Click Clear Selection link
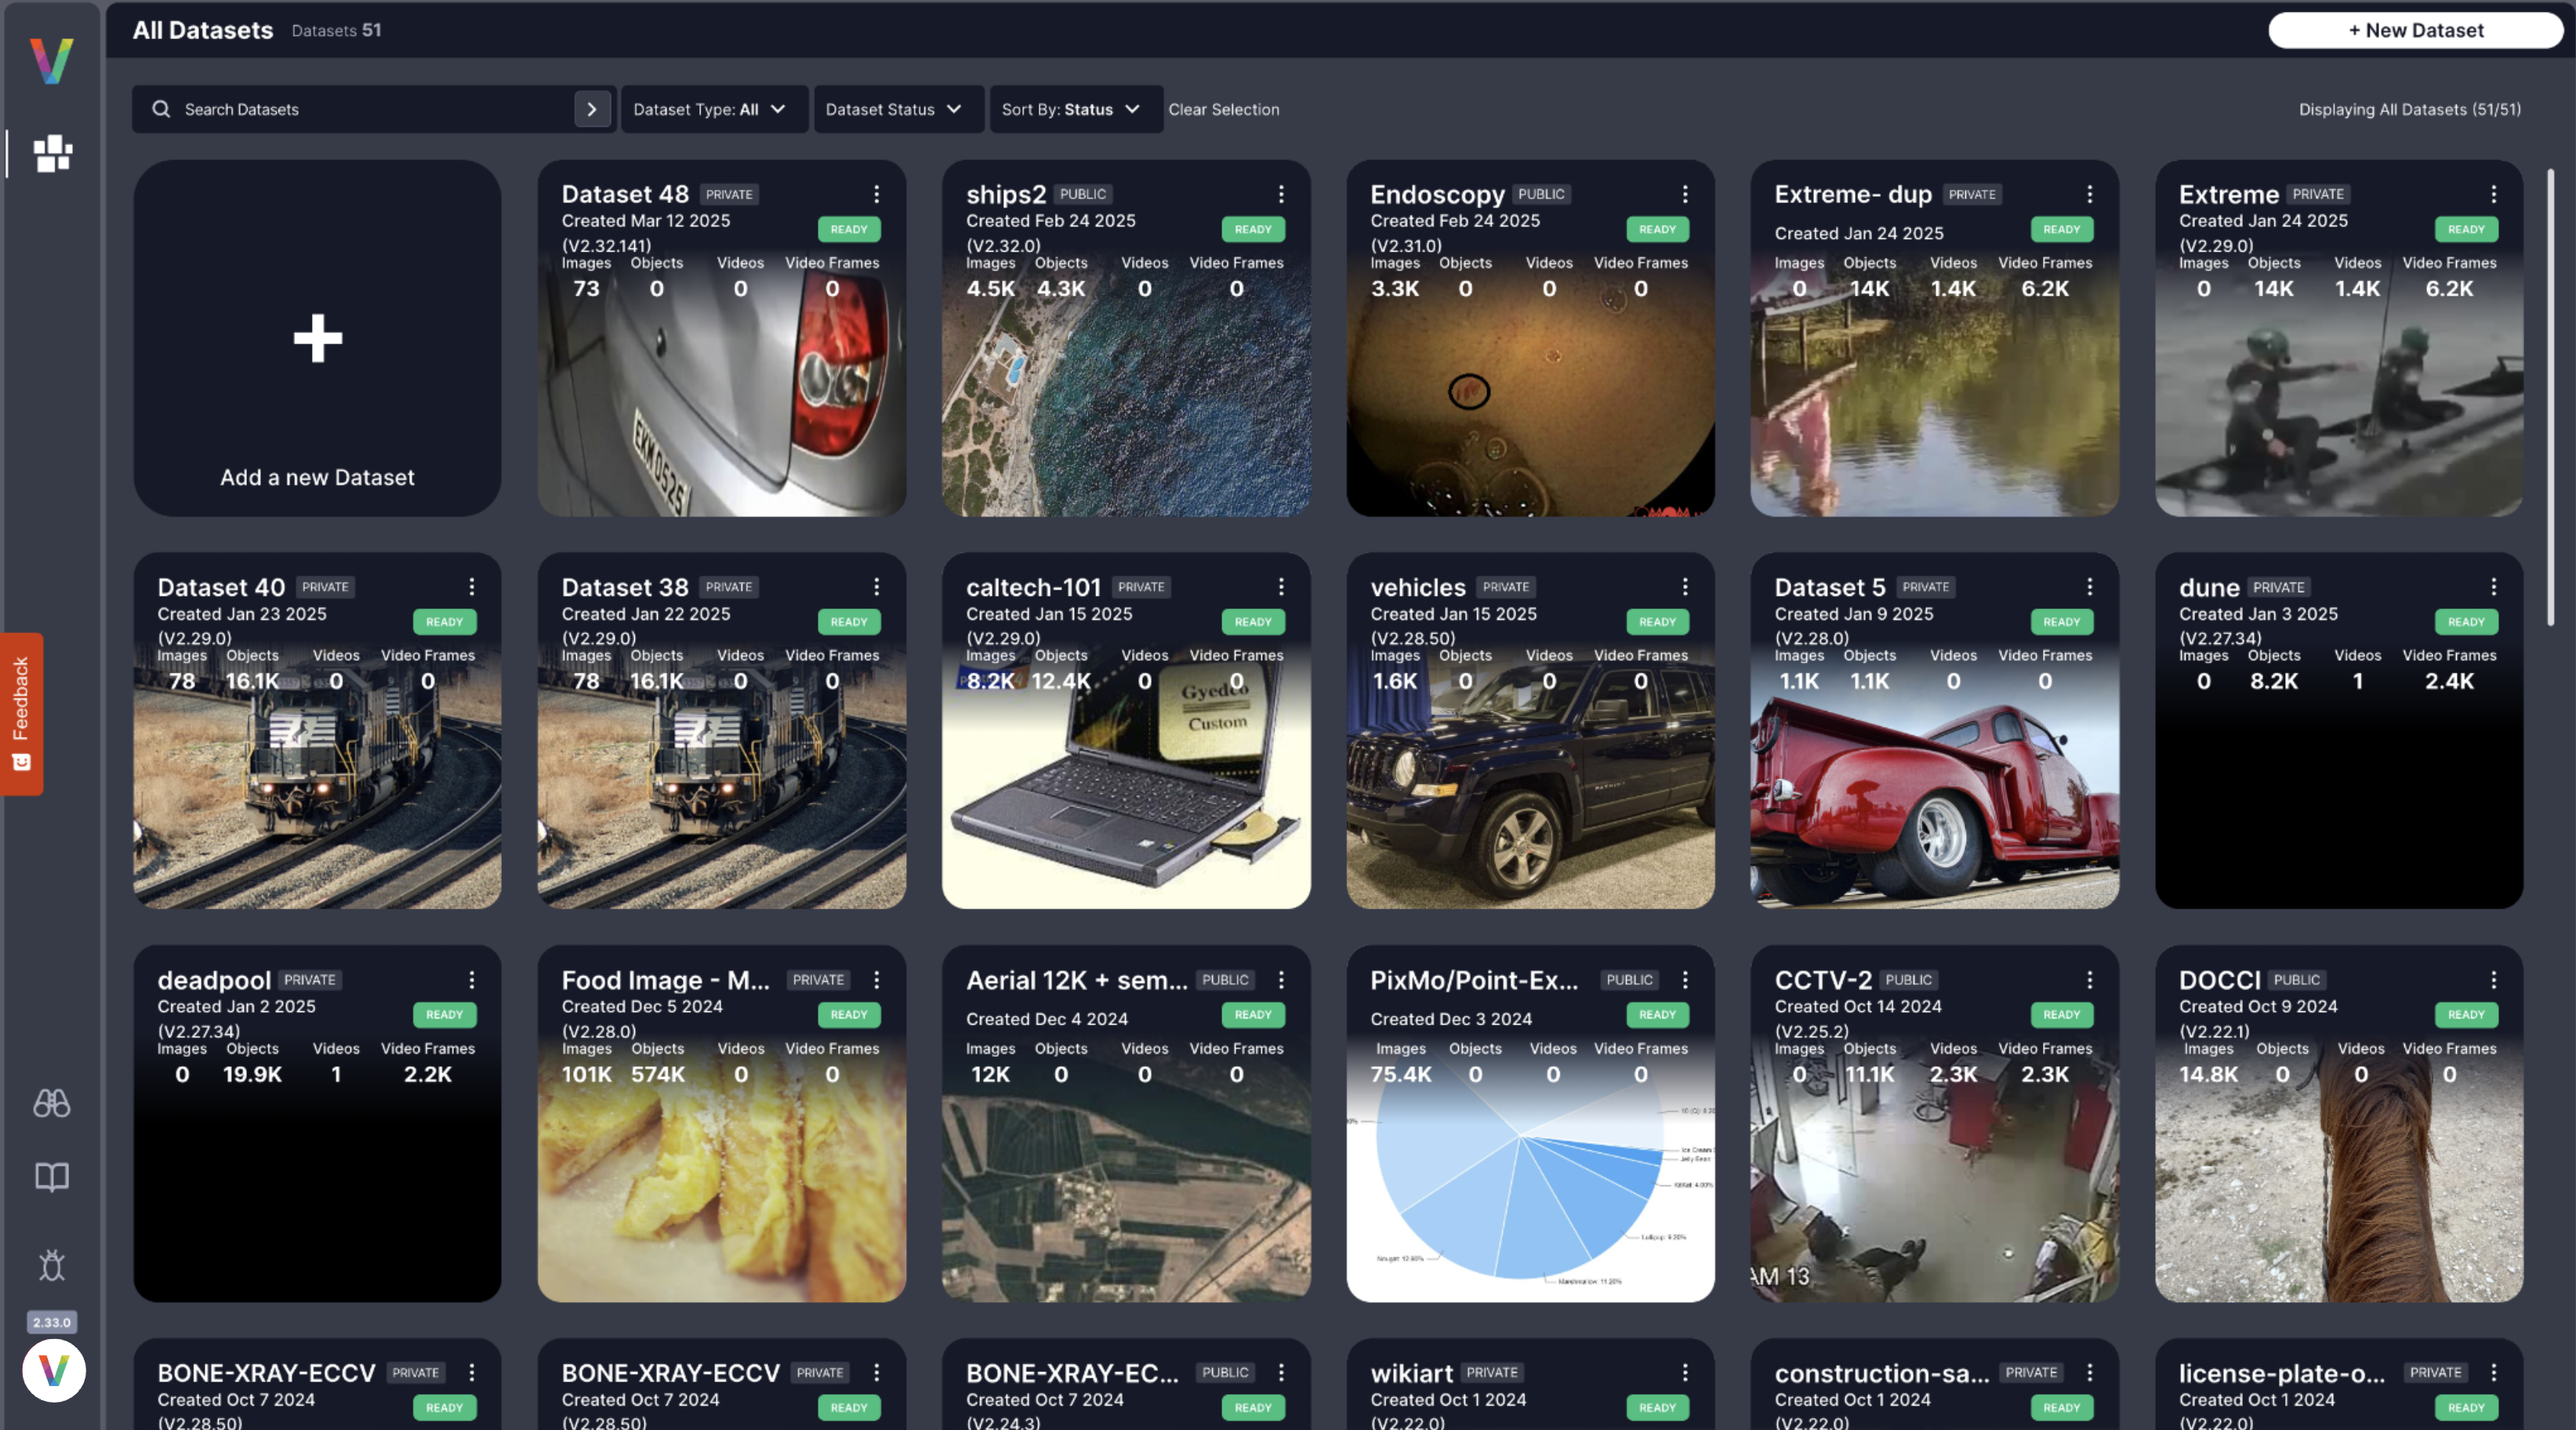The image size is (2576, 1430). [1224, 109]
